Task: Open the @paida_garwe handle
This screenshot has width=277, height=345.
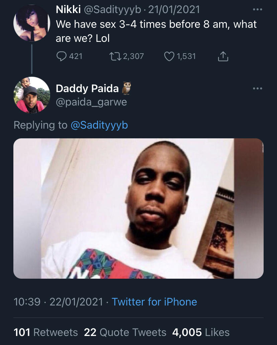Action: point(91,102)
